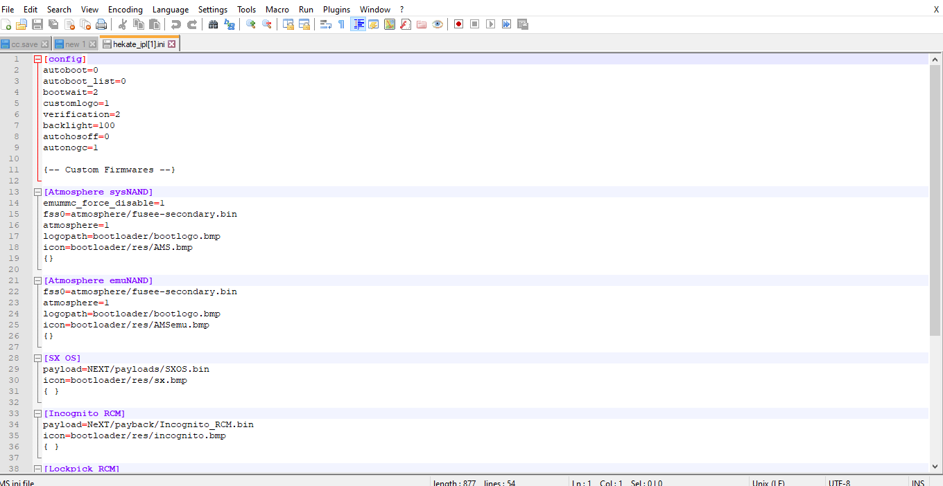The image size is (943, 486).
Task: Open the Language menu
Action: point(171,9)
